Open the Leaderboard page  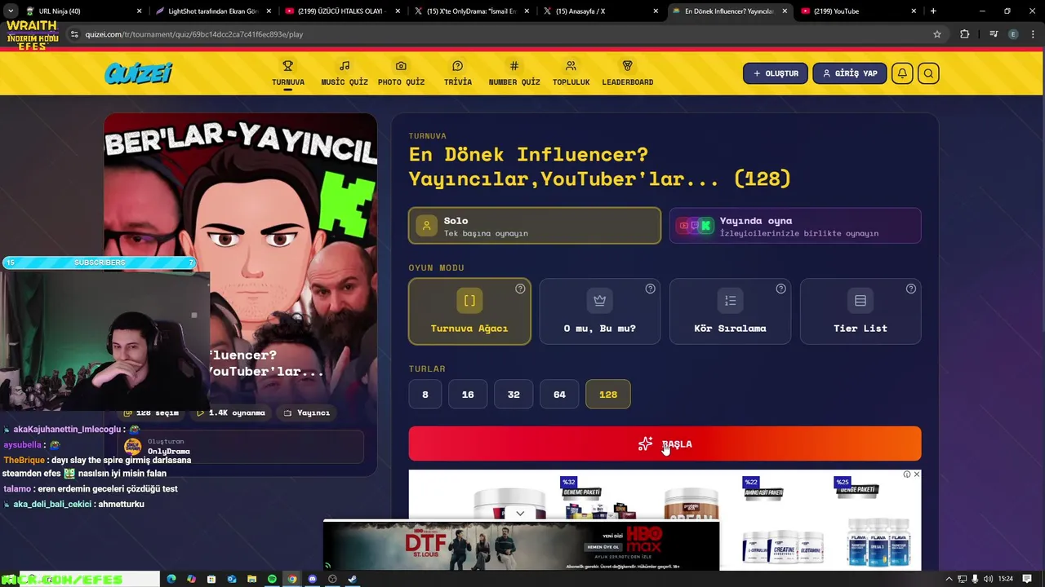click(x=628, y=73)
